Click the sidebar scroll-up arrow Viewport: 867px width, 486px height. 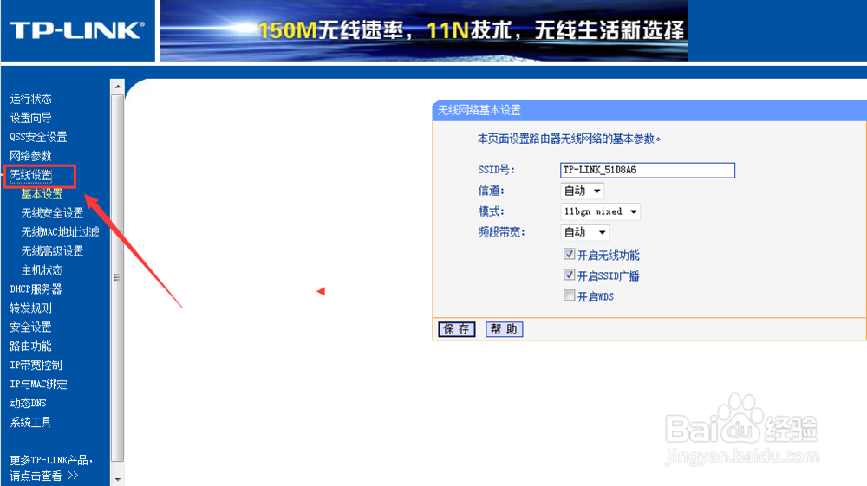click(x=117, y=86)
